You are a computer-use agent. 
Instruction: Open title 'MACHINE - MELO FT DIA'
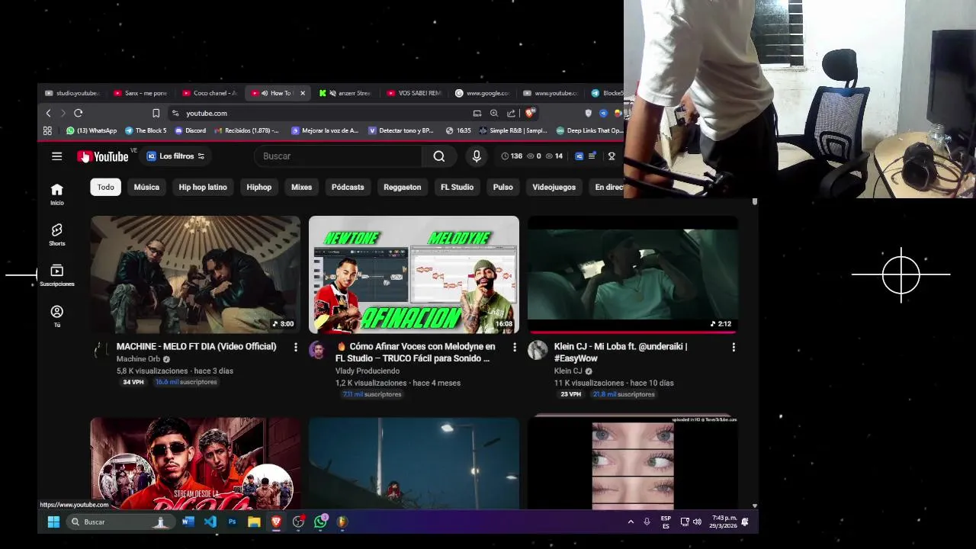click(196, 346)
